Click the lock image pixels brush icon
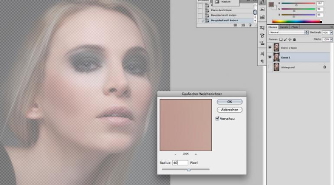This screenshot has width=334, height=185. point(285,39)
